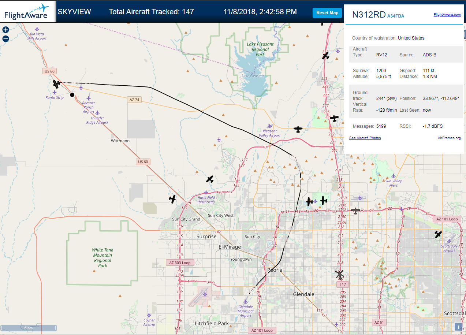
Task: Select aircraft north of Harts Field
Action: pos(210,179)
